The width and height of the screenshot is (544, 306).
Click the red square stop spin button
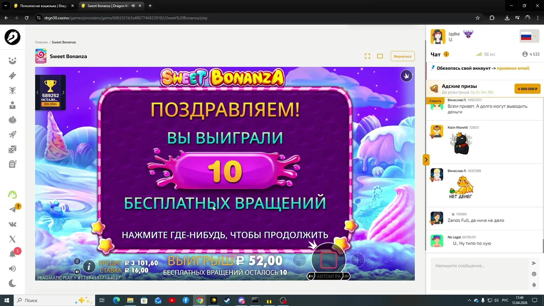[x=329, y=260]
